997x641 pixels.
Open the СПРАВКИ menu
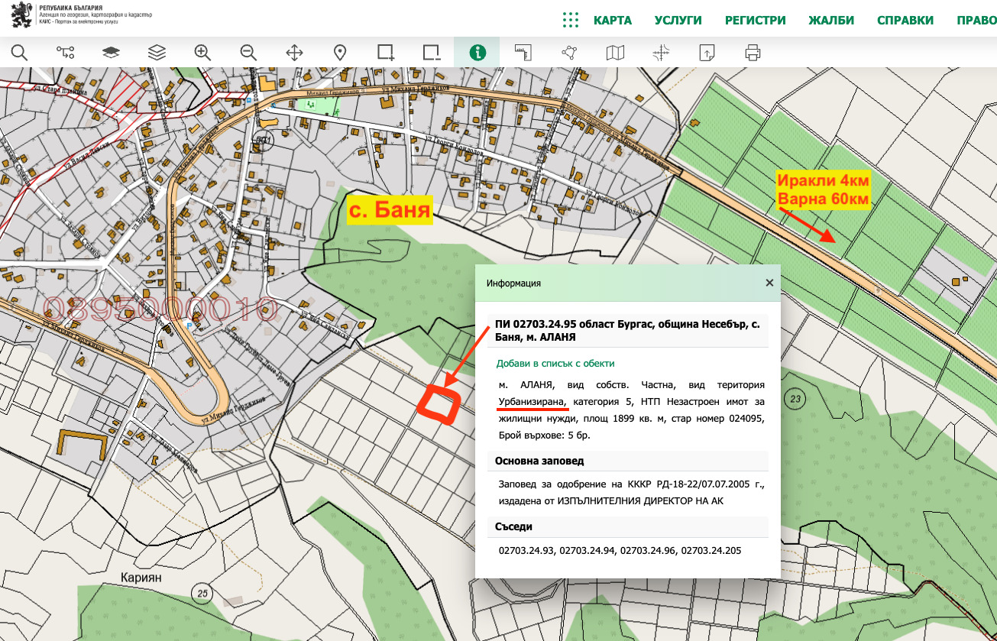pyautogui.click(x=905, y=21)
